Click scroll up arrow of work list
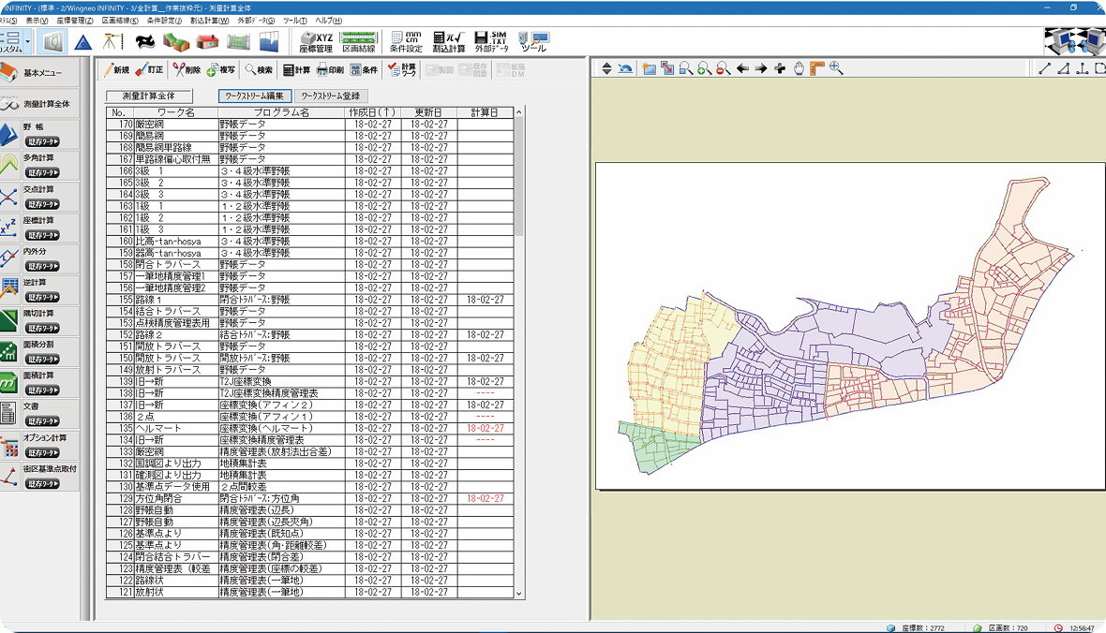 519,112
